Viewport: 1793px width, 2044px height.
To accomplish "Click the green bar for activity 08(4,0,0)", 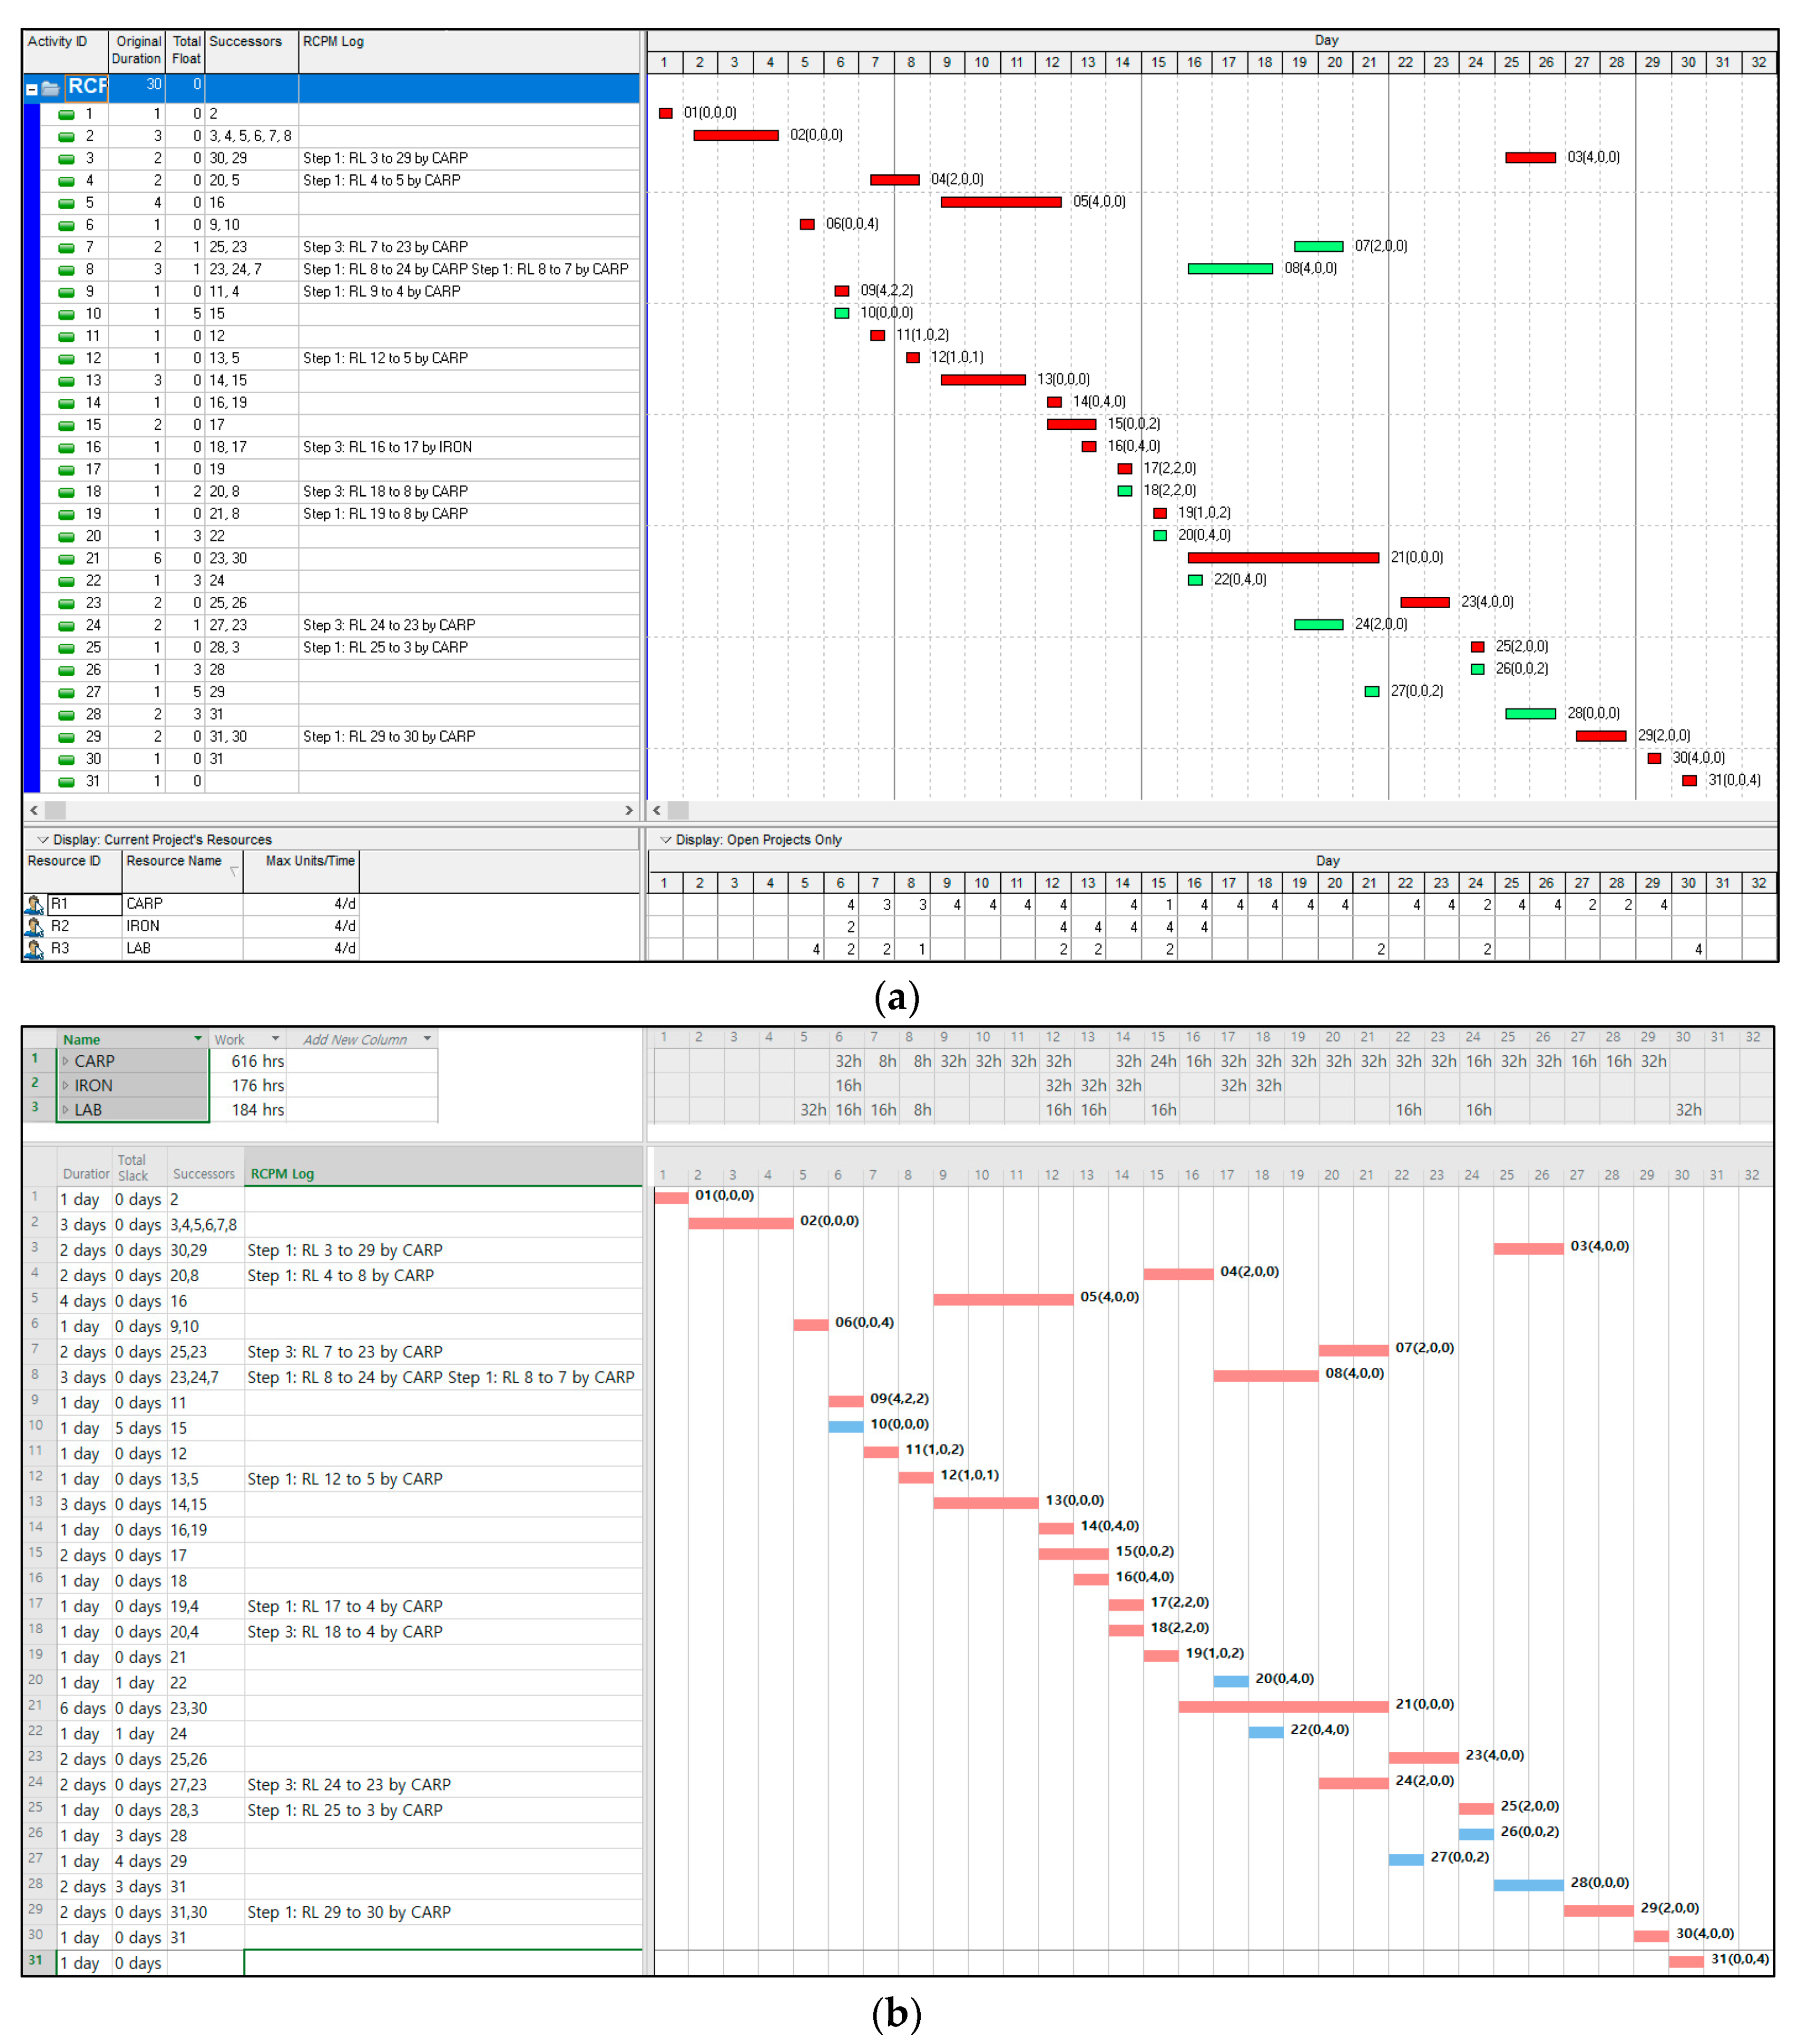I will [1230, 269].
